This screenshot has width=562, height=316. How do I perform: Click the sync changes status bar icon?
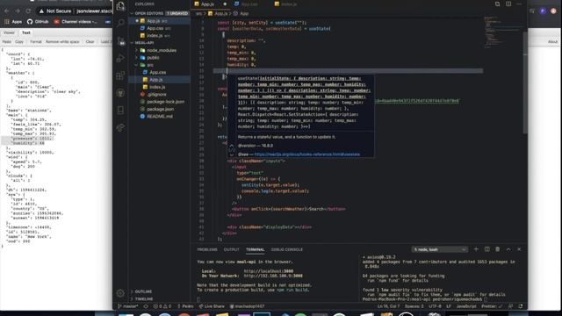coord(146,306)
